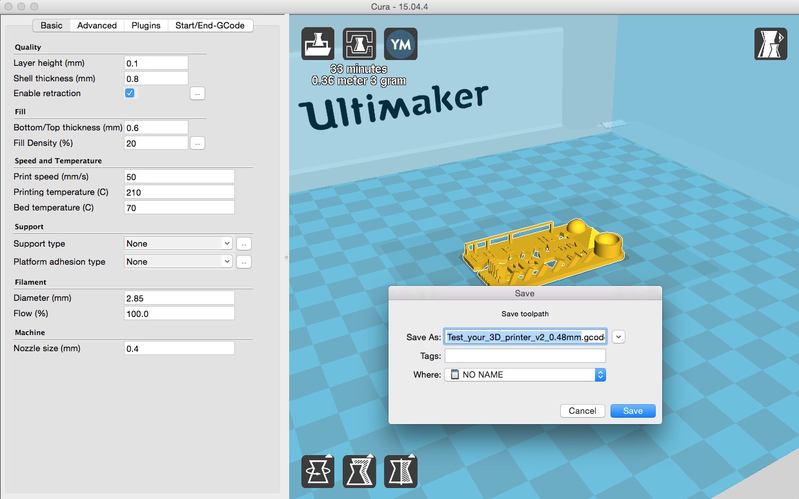Open the Support type dropdown
Screen dimensions: 799x499
[x=178, y=243]
